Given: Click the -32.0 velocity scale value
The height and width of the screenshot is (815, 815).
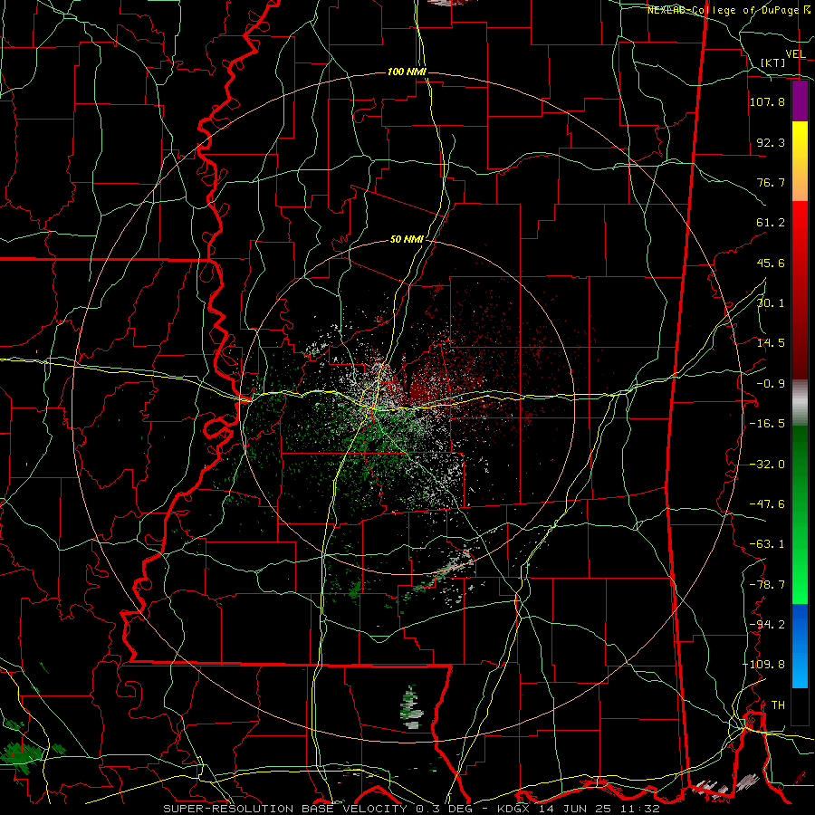Looking at the screenshot, I should coord(767,465).
